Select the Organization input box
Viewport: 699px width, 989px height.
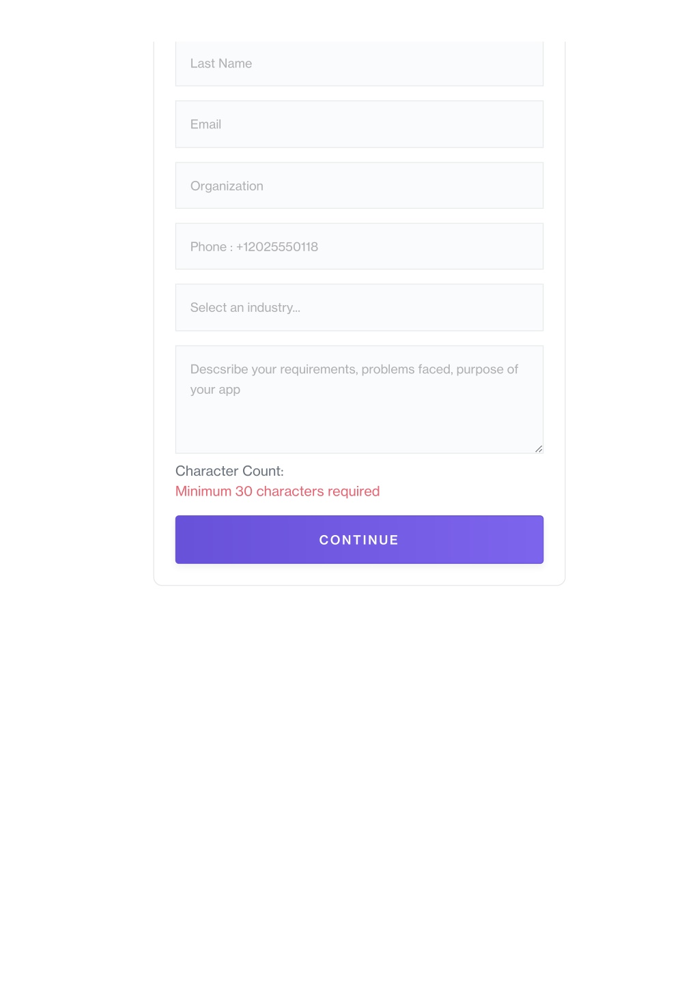[x=359, y=186]
